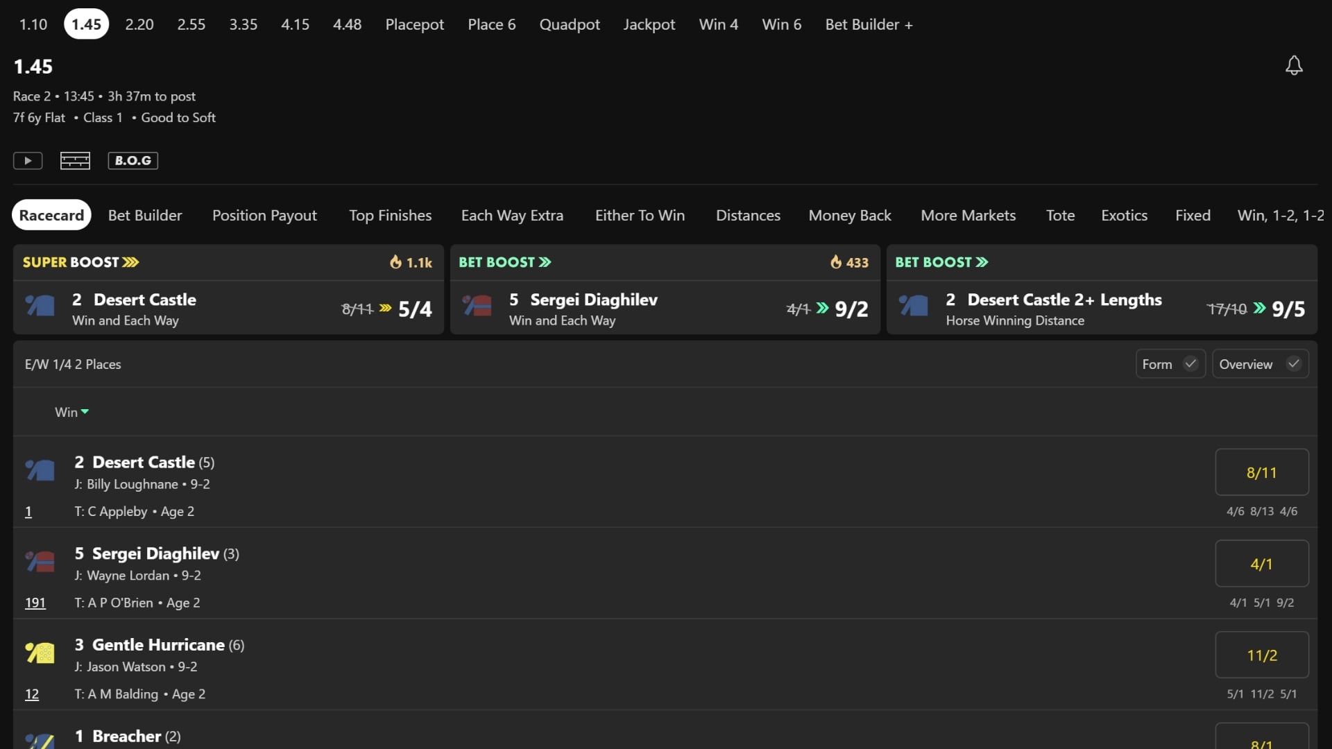Open the Win 4 tab

tap(719, 24)
